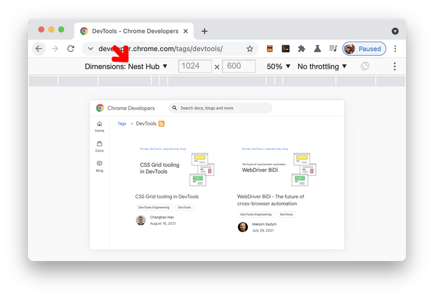The width and height of the screenshot is (434, 298).
Task: Click the Search docs, blogs field
Action: pyautogui.click(x=221, y=108)
